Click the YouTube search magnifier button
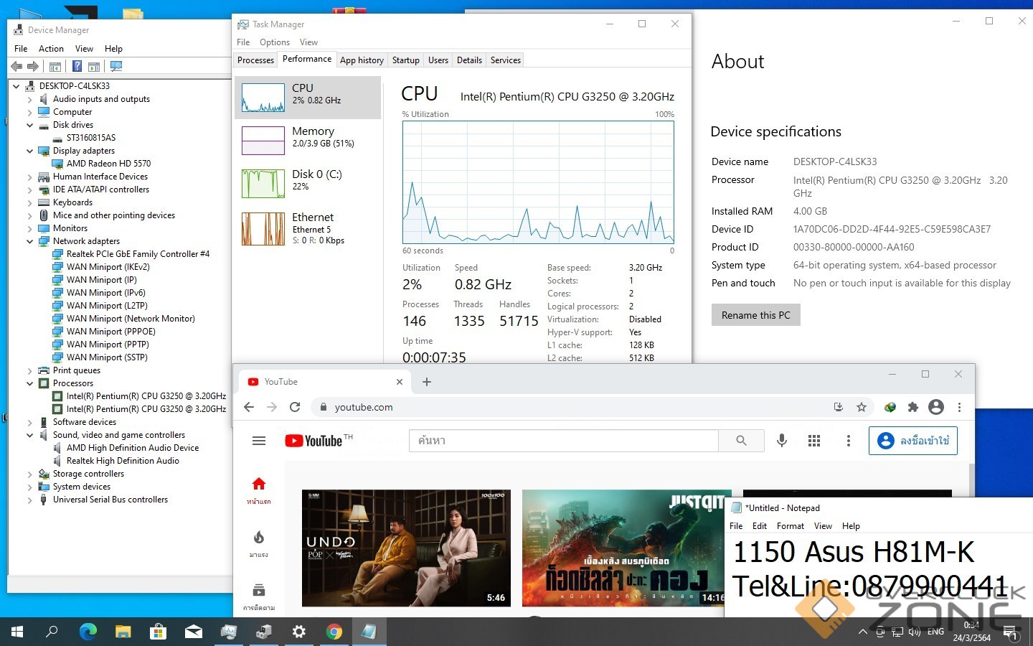Viewport: 1033px width, 646px height. [741, 441]
